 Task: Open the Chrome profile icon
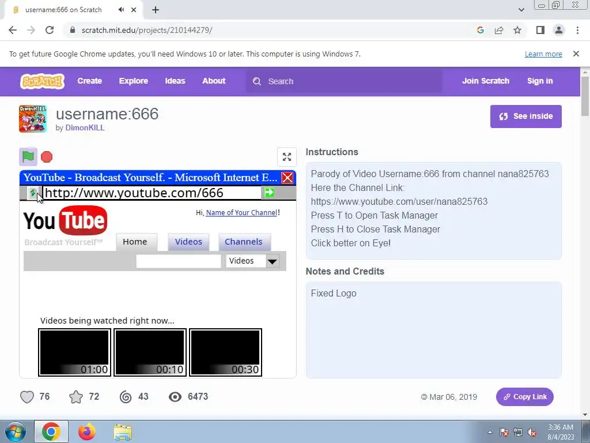(559, 30)
